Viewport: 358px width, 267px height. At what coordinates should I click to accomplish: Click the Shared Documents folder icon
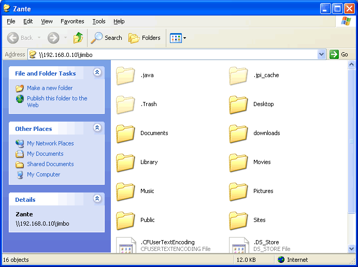(x=20, y=165)
